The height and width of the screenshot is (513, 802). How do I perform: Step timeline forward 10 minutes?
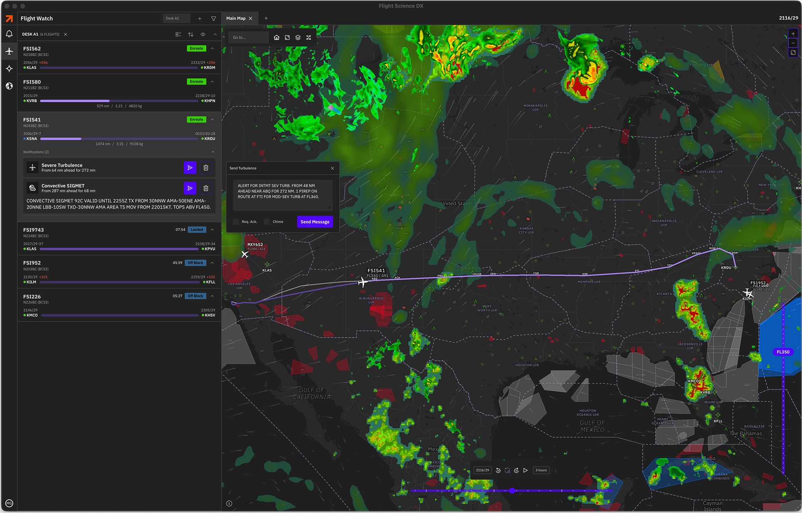pos(516,470)
